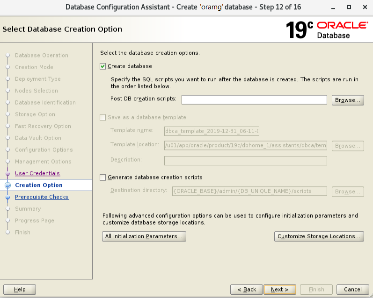Click the Template location field
The image size is (373, 298).
(x=246, y=145)
